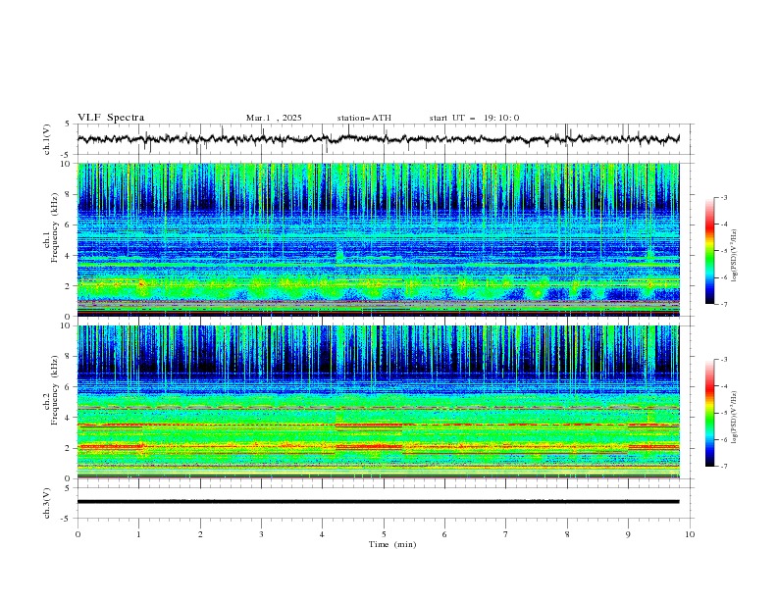Image resolution: width=777 pixels, height=600 pixels.
Task: Click the ch.3 voltage waveform trace
Action: click(x=378, y=502)
